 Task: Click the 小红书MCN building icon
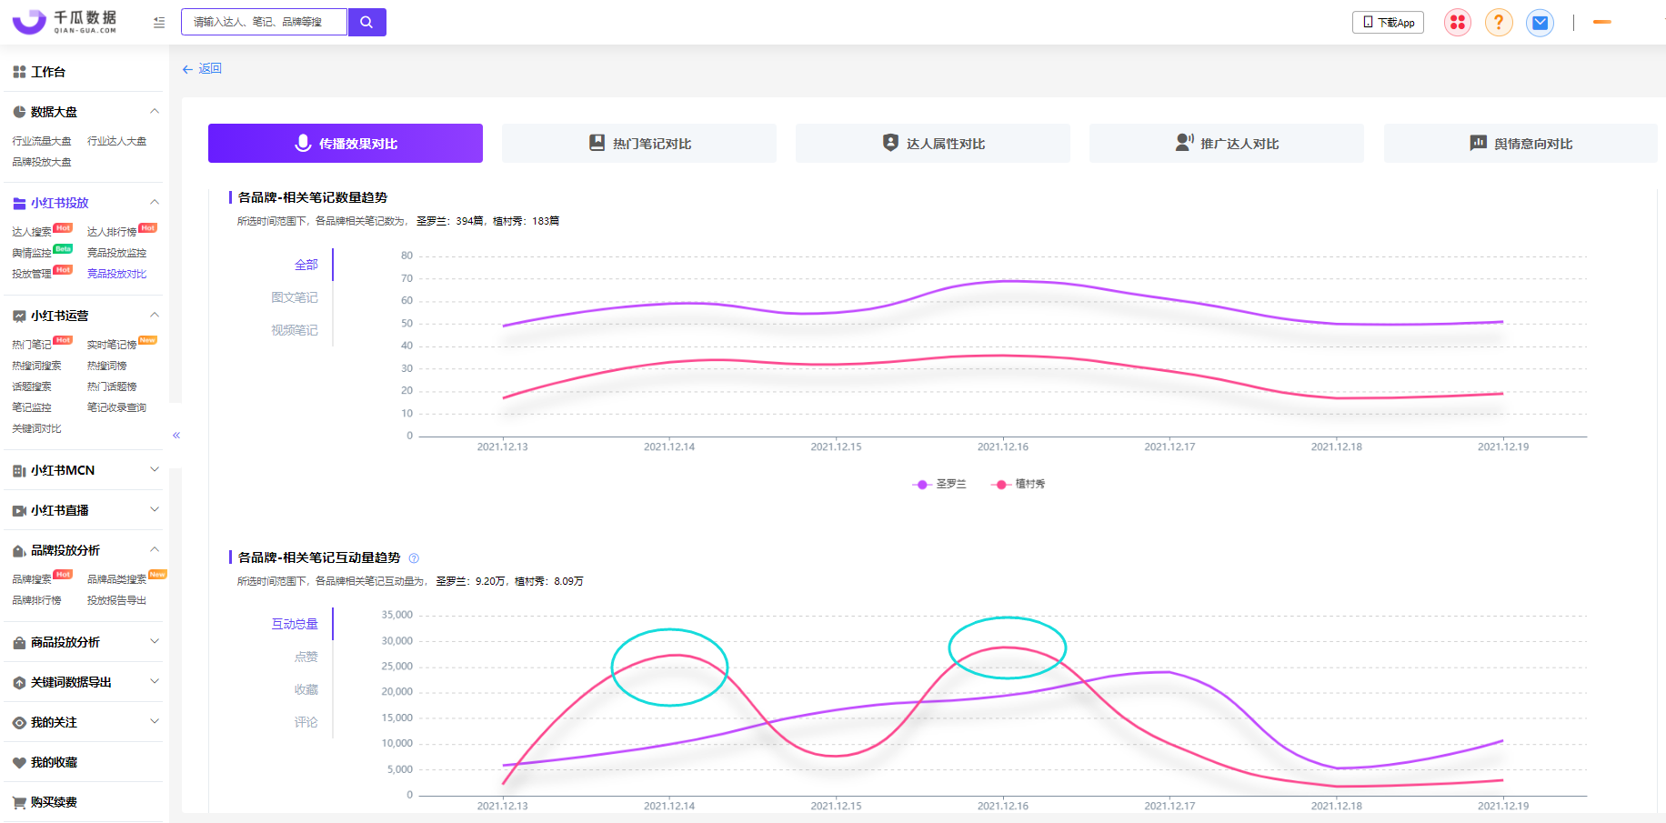19,470
